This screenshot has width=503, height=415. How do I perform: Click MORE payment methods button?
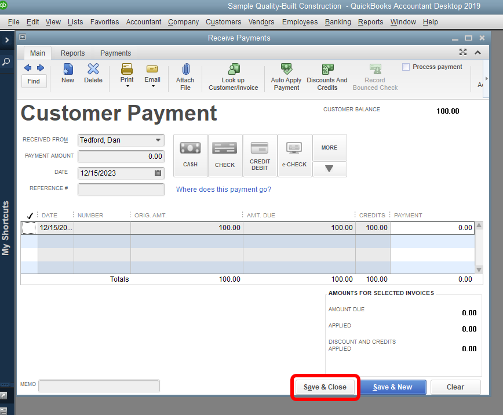click(329, 148)
